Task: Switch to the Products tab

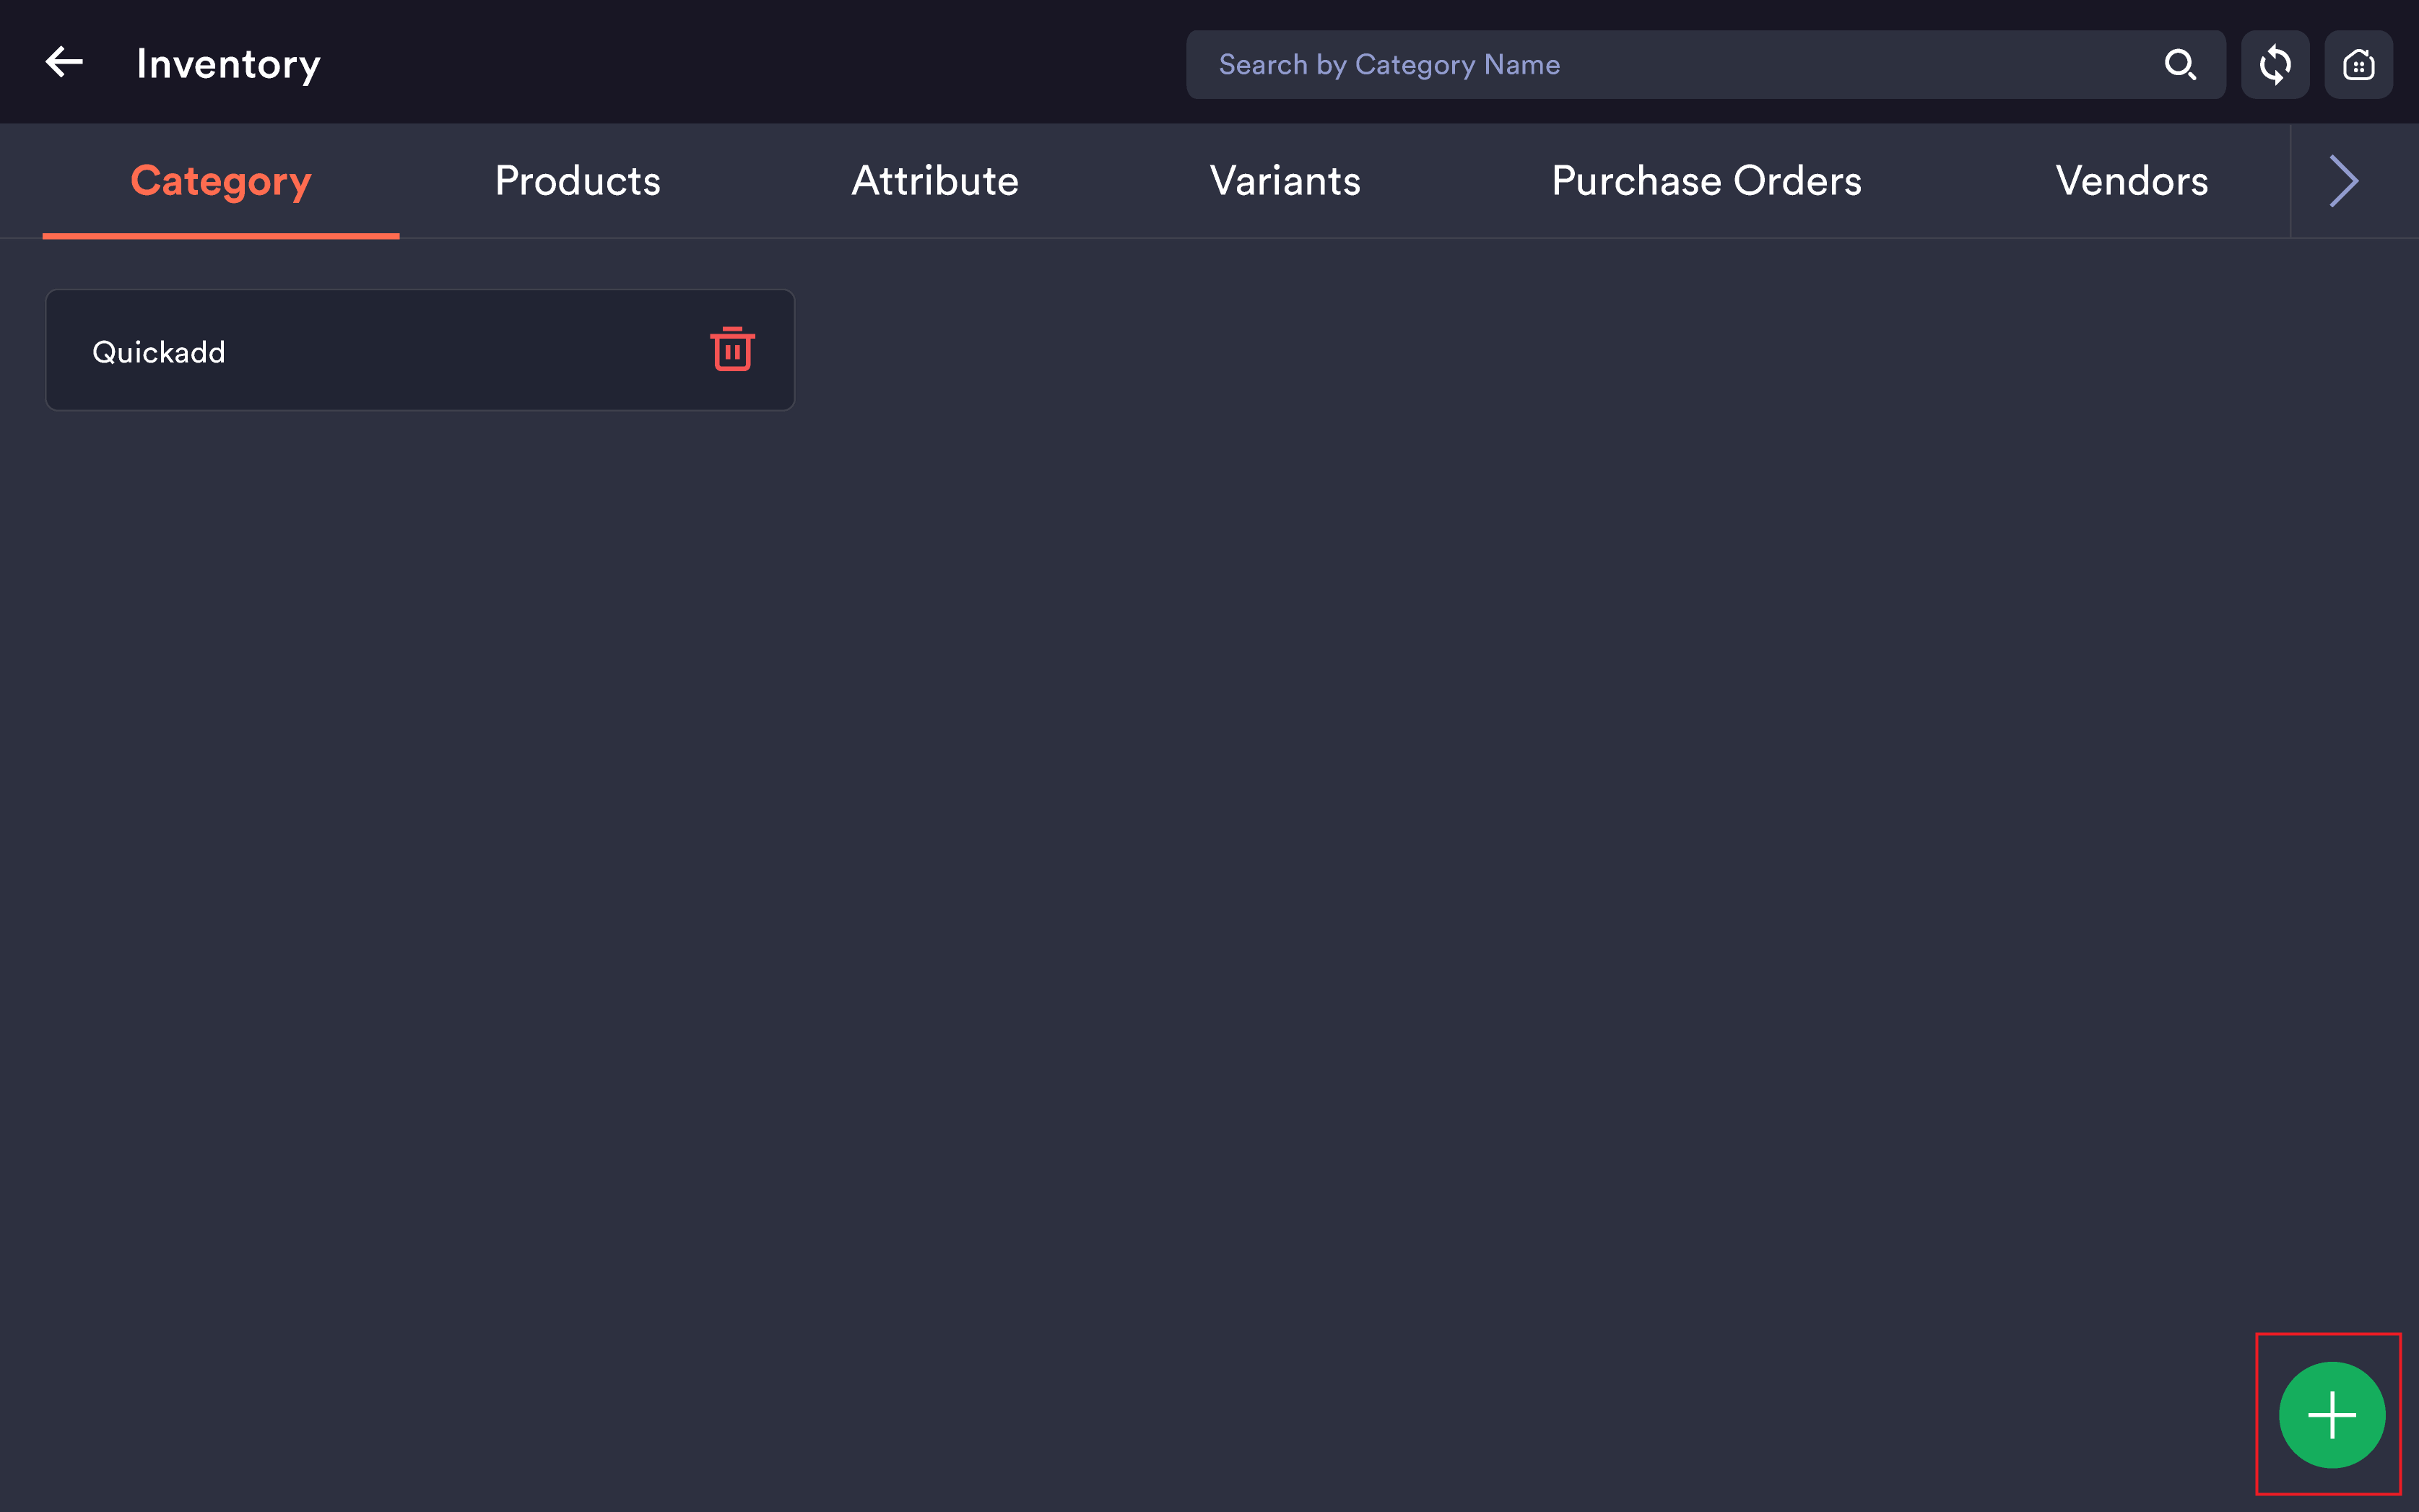Action: (x=578, y=181)
